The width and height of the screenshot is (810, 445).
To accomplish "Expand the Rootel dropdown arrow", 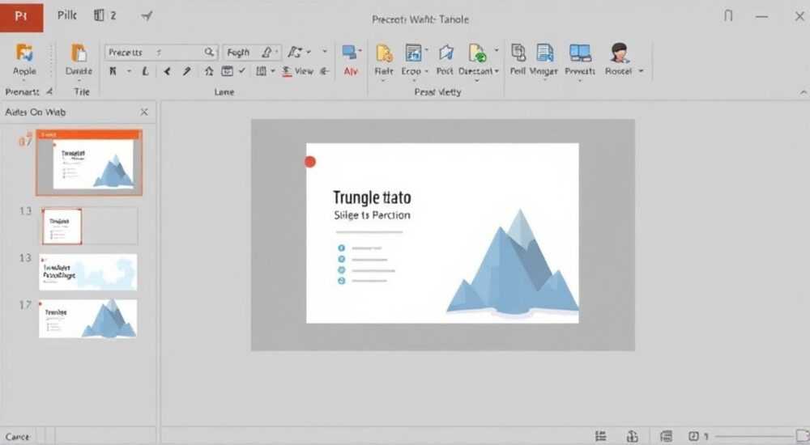I will (x=641, y=71).
